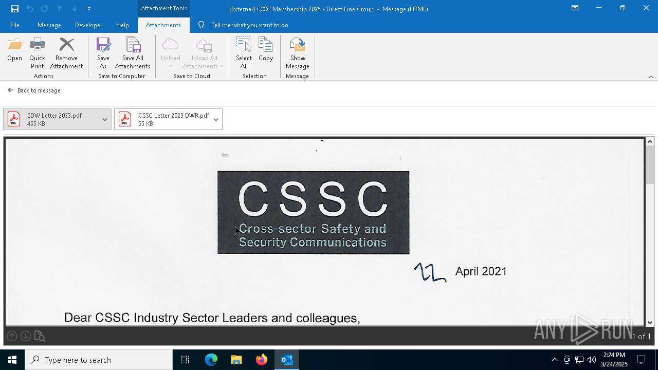The height and width of the screenshot is (370, 658).
Task: Click volume speaker icon in tray
Action: click(x=592, y=360)
